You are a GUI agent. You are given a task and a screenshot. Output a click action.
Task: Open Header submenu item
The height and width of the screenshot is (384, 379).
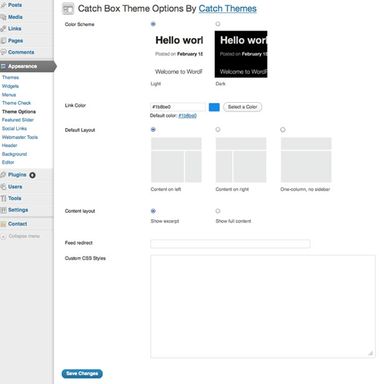[9, 146]
